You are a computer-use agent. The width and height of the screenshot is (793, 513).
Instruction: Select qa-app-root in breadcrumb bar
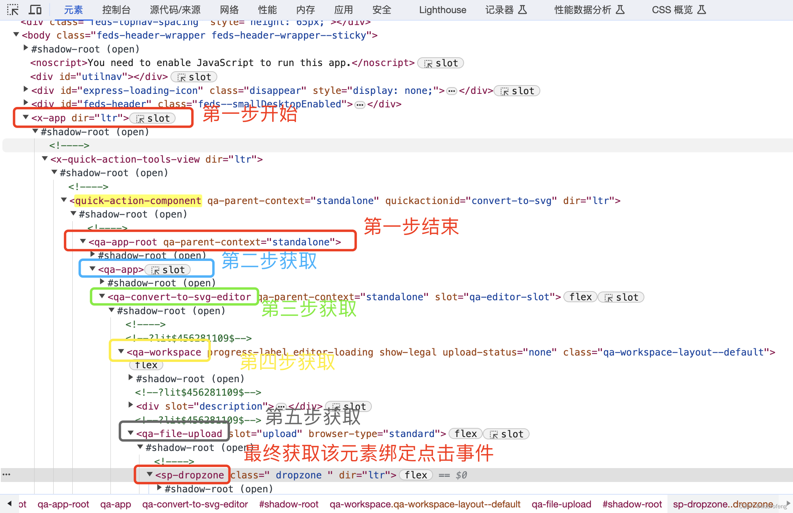pyautogui.click(x=63, y=504)
